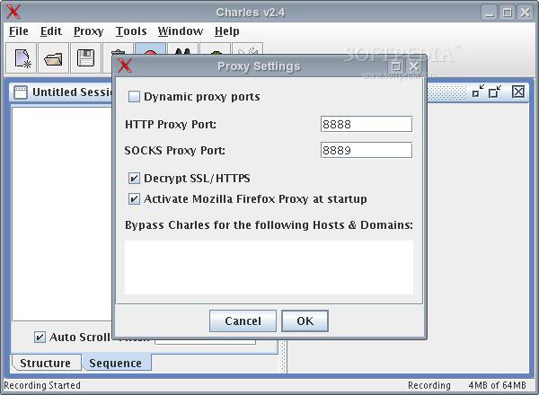
Task: Toggle Activate Mozilla Firefox Proxy at startup
Action: pyautogui.click(x=134, y=199)
